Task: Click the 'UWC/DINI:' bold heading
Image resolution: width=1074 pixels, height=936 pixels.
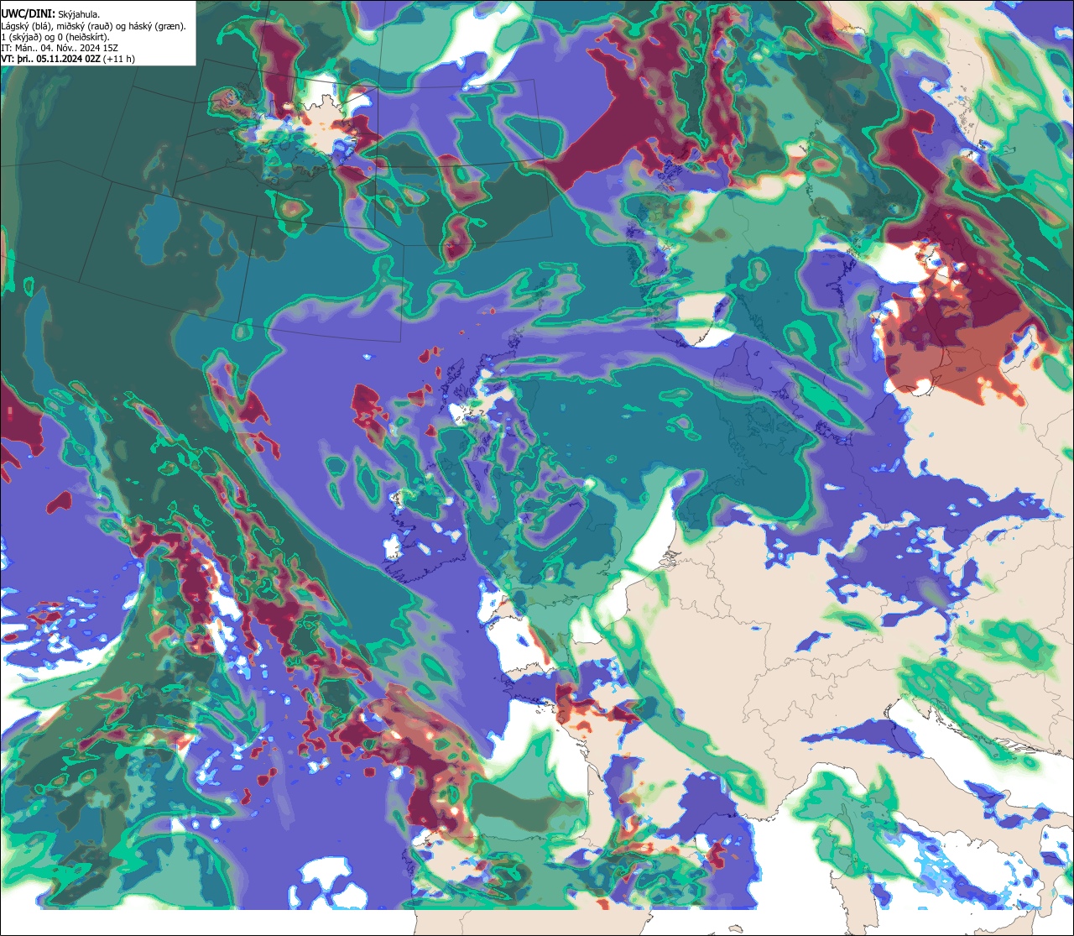Action: [29, 14]
